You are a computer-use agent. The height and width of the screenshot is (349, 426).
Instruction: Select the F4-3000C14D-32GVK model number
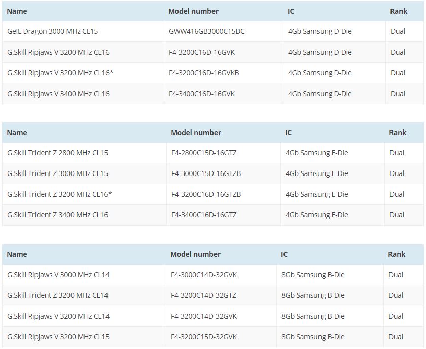203,275
